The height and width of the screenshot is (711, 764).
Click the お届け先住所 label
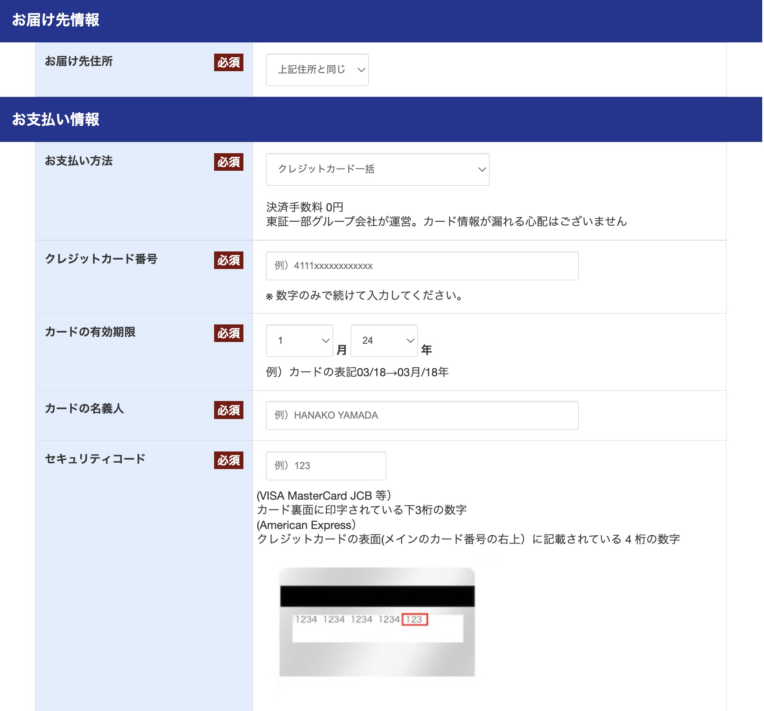78,61
